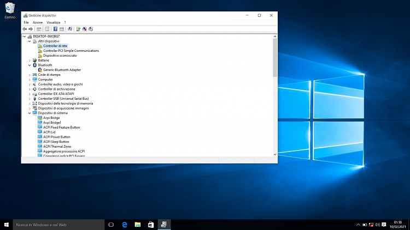Click the vertical scrollbar thumb

coord(275,58)
